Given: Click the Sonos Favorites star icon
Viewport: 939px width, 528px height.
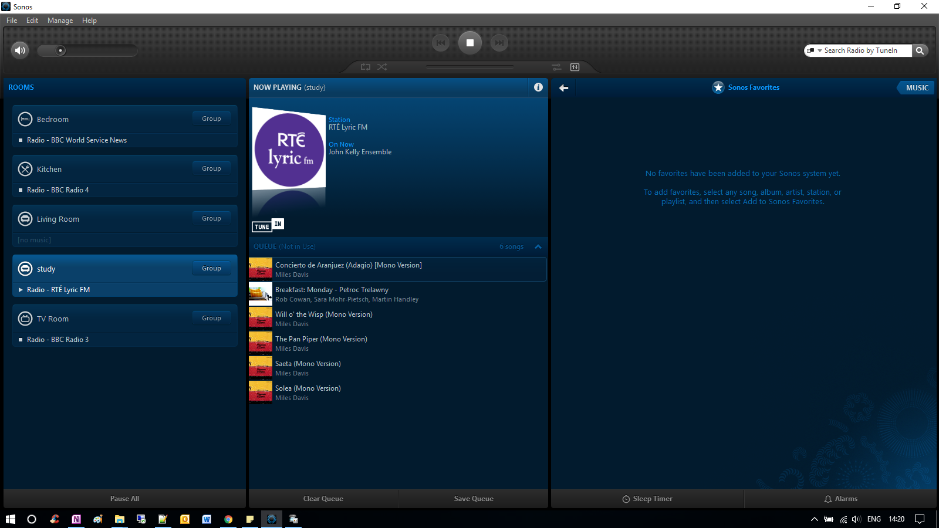Looking at the screenshot, I should [718, 87].
